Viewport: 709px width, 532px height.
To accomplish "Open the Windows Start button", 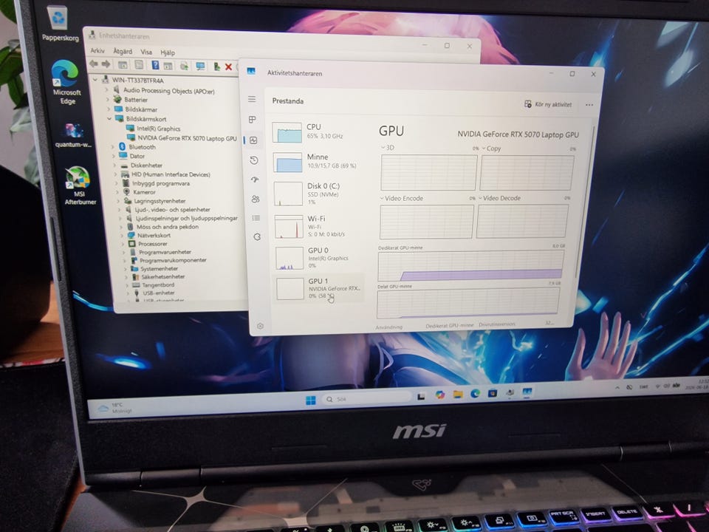I will click(x=311, y=400).
